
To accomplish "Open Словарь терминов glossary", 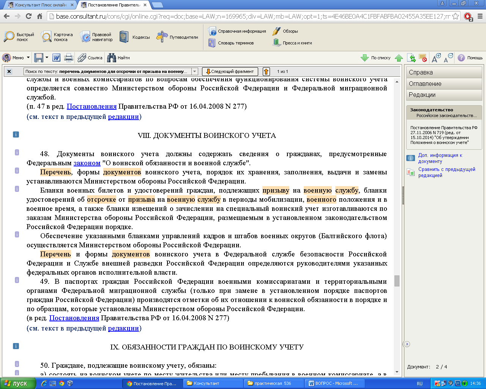I will pyautogui.click(x=231, y=43).
